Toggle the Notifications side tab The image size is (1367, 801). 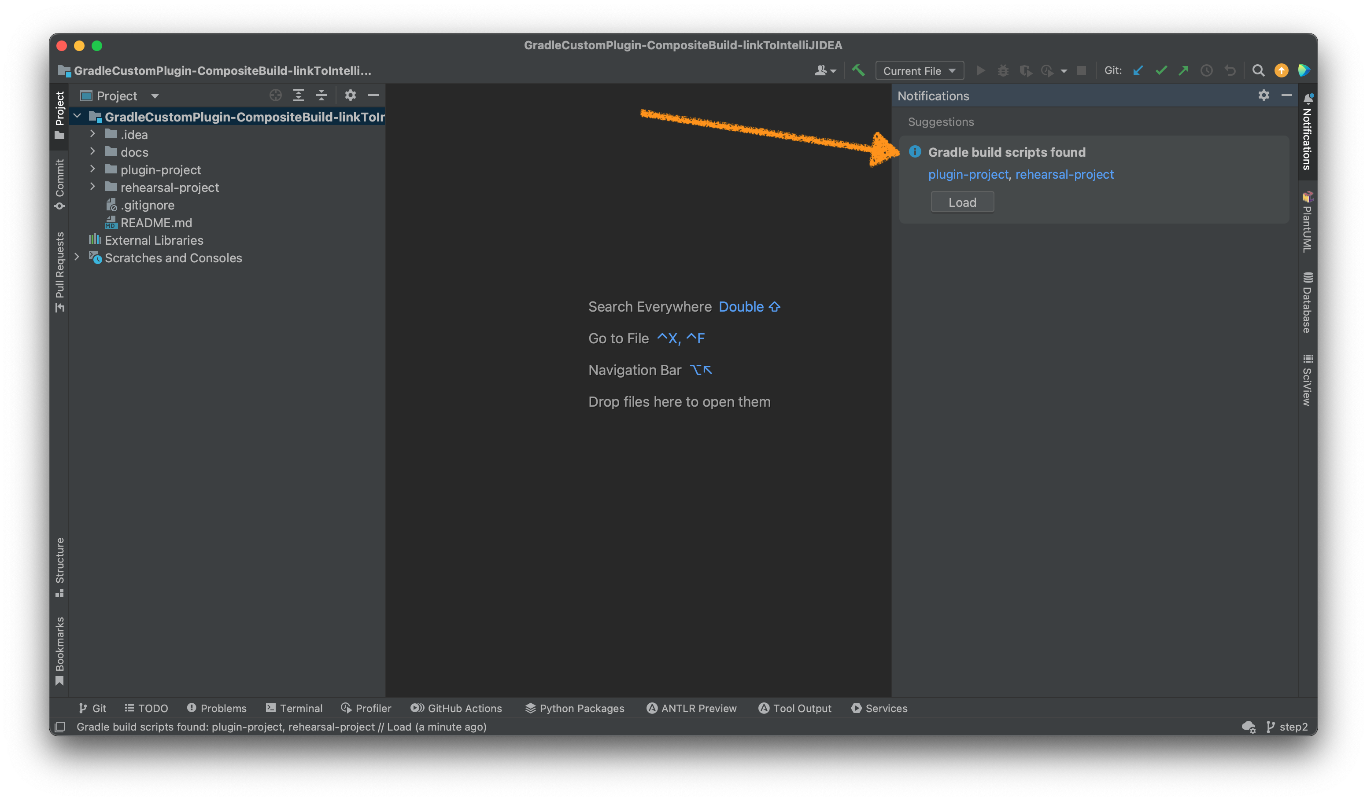(x=1308, y=132)
